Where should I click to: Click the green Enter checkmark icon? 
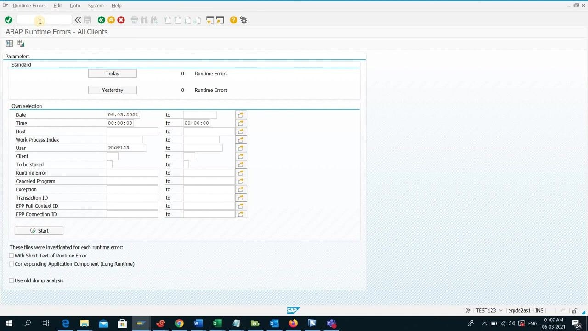(x=8, y=20)
